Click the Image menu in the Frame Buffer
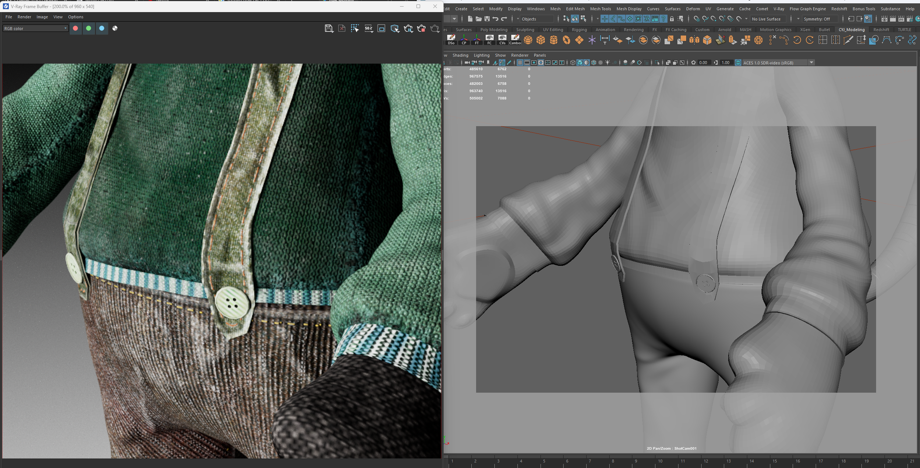The image size is (920, 468). tap(42, 17)
